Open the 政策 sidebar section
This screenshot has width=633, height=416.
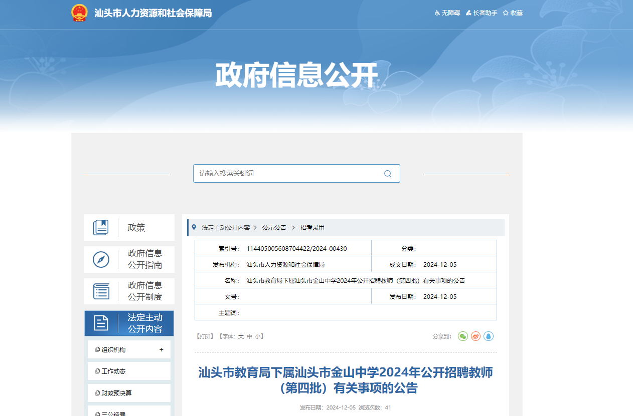(x=129, y=227)
